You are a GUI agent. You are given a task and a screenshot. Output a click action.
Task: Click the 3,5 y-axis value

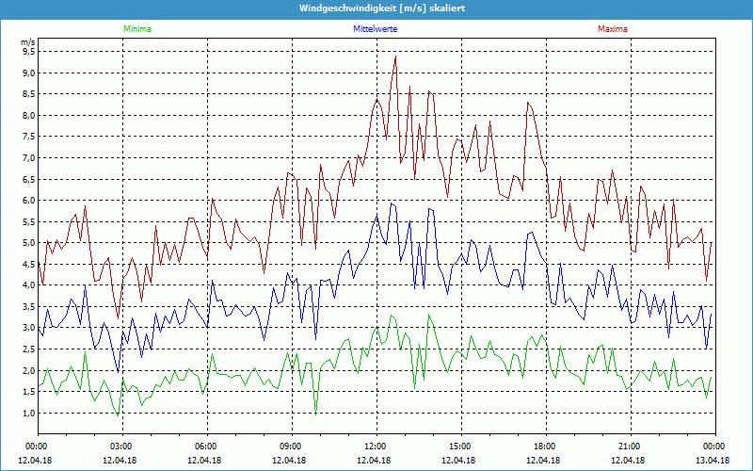[x=29, y=307]
